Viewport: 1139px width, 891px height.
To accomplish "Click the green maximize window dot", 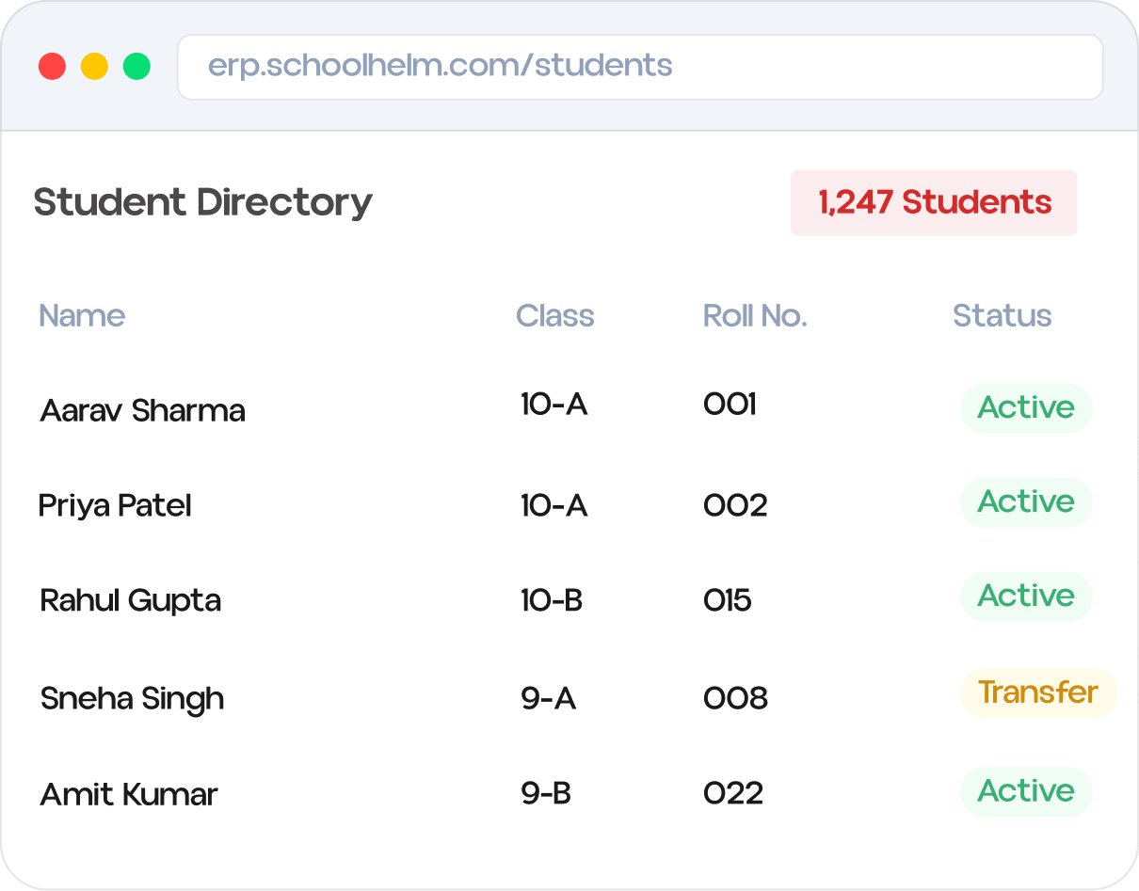I will click(136, 67).
